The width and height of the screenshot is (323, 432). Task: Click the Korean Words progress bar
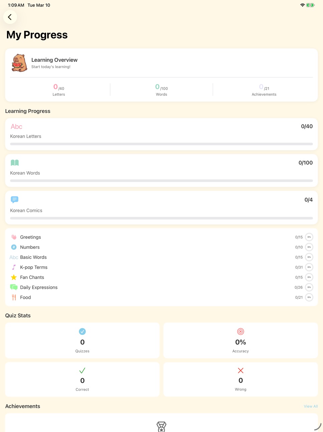[x=161, y=181]
